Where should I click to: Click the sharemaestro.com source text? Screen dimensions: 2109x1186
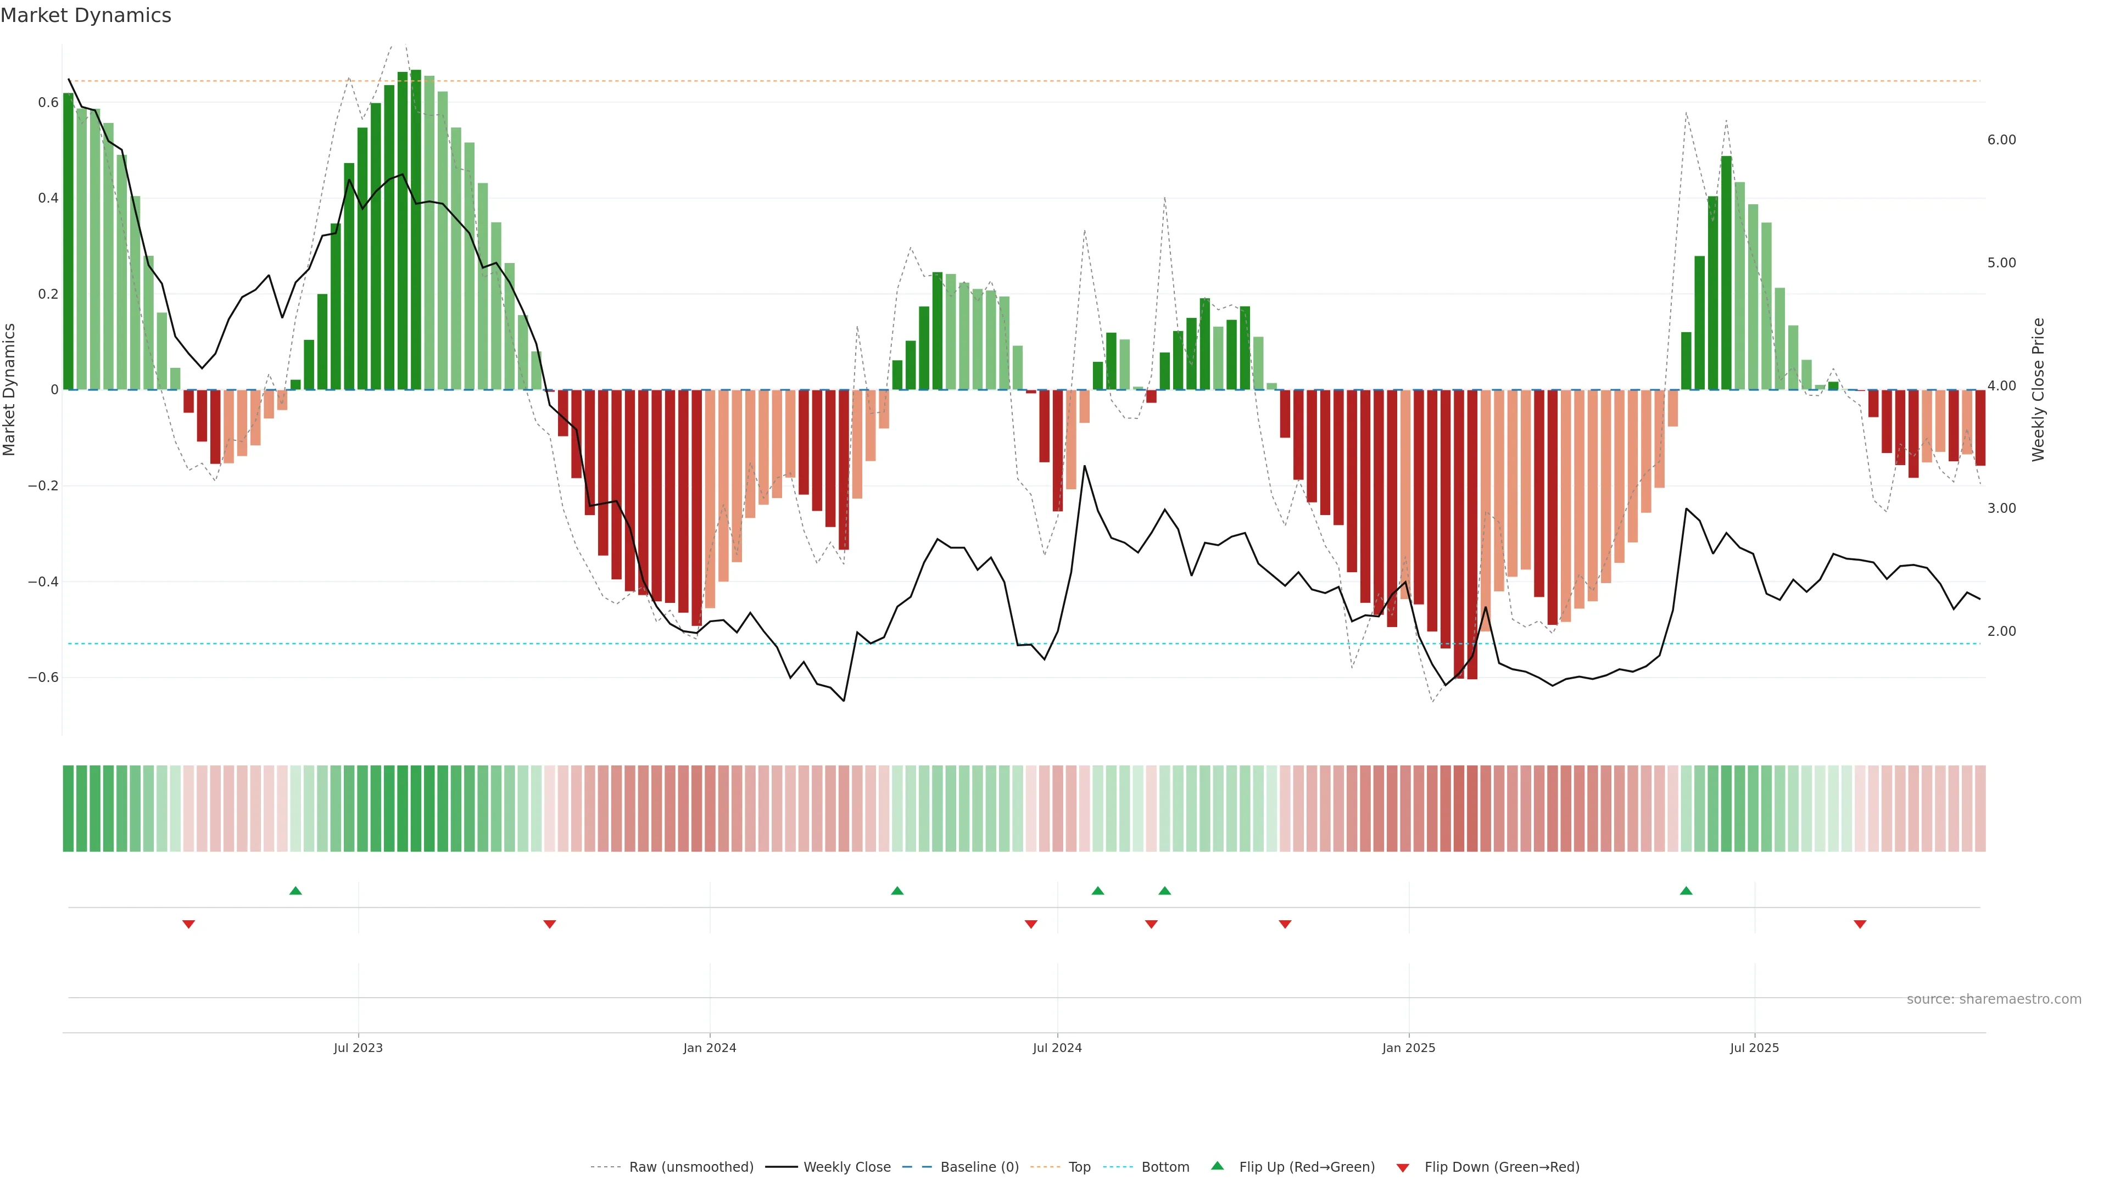click(x=1994, y=999)
